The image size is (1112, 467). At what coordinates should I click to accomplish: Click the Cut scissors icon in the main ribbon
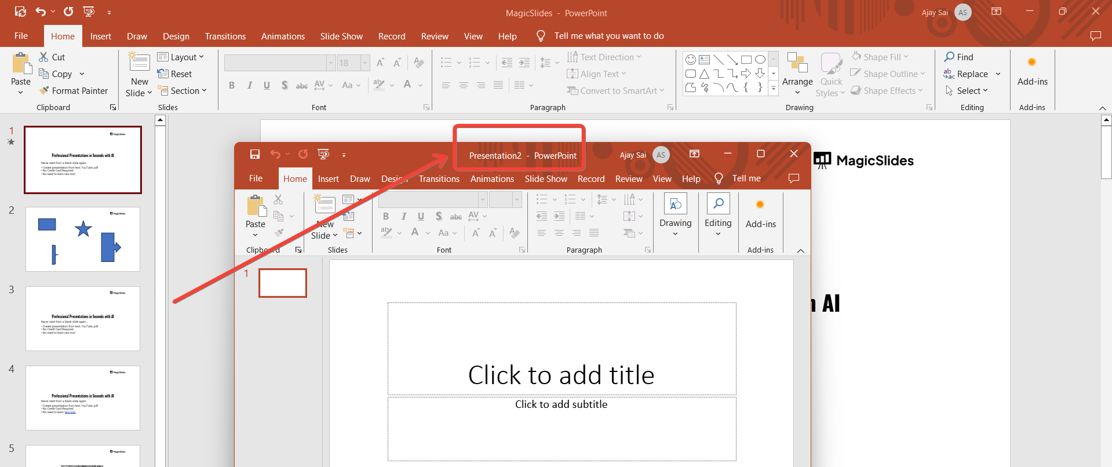(x=43, y=57)
